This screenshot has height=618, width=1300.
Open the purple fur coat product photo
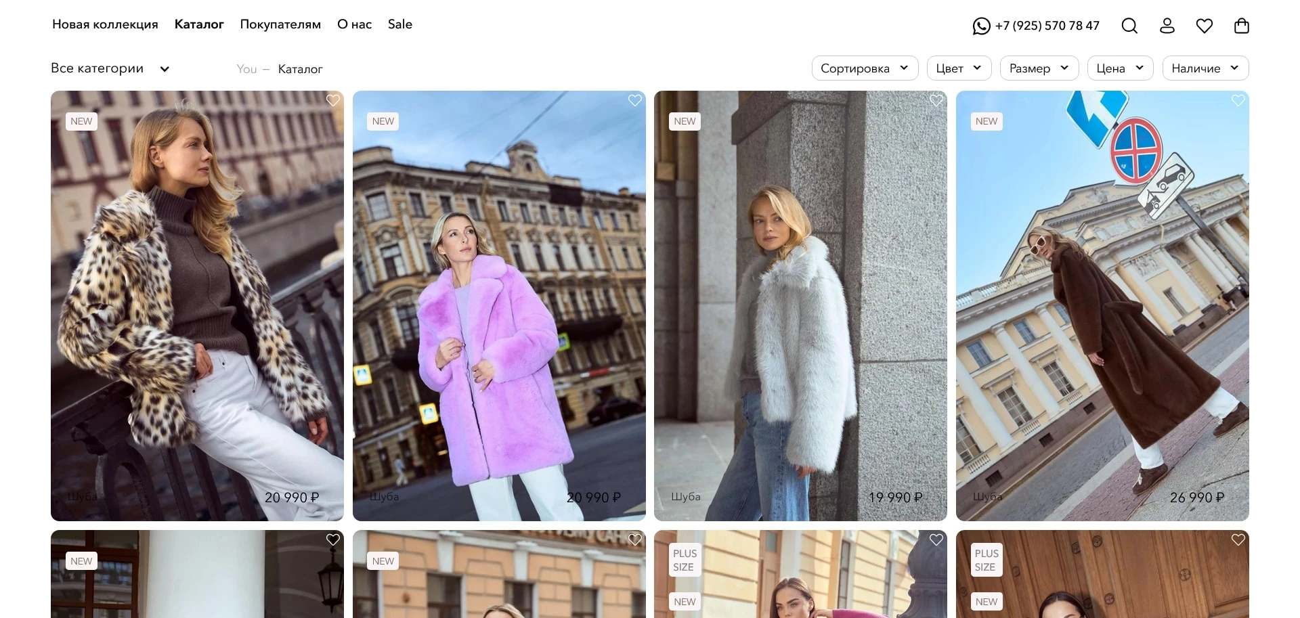(x=499, y=305)
